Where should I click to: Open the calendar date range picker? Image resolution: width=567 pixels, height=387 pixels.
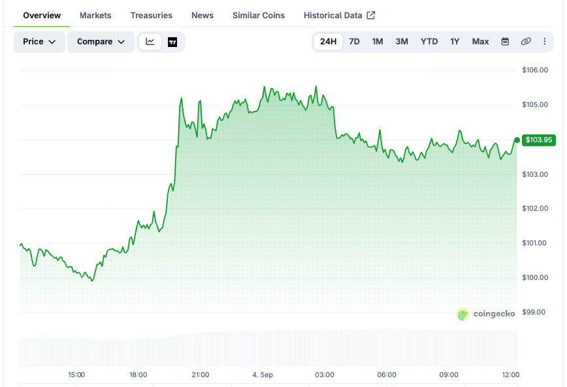coord(505,42)
